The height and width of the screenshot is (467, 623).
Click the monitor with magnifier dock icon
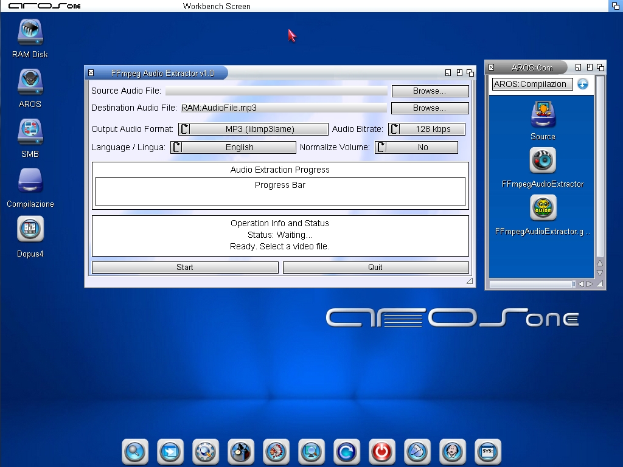coord(312,452)
